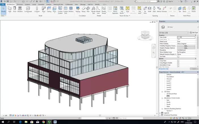Click Edit button for Graphic Display Options

click(186, 48)
